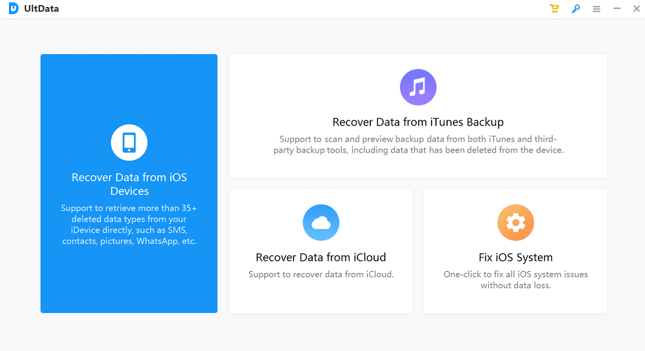Click the purple music note iTunes icon

(x=418, y=87)
